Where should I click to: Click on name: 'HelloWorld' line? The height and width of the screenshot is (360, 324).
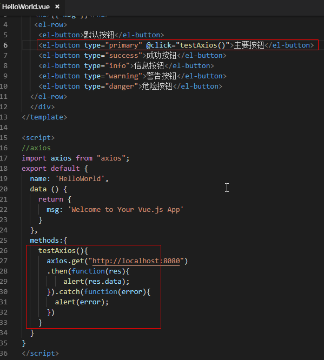(x=69, y=178)
